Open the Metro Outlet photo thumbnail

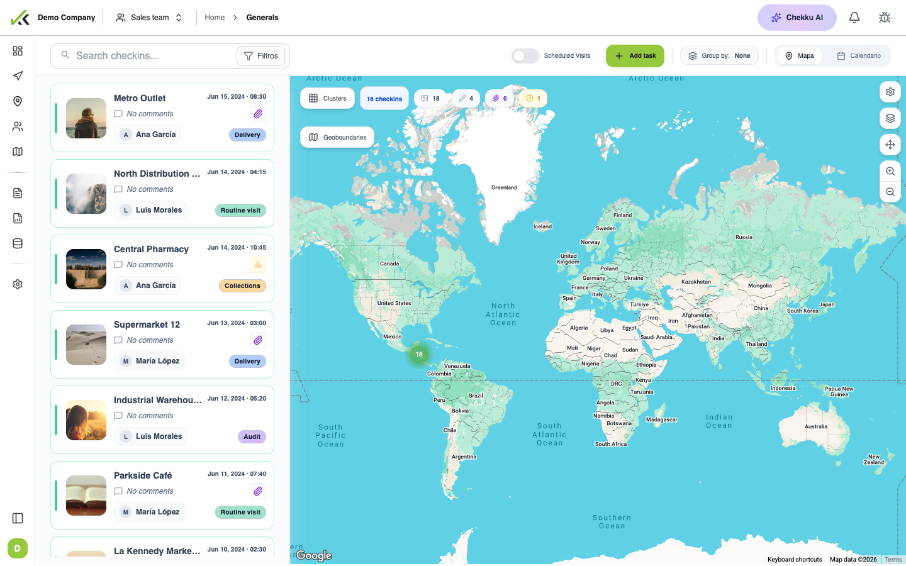[86, 118]
